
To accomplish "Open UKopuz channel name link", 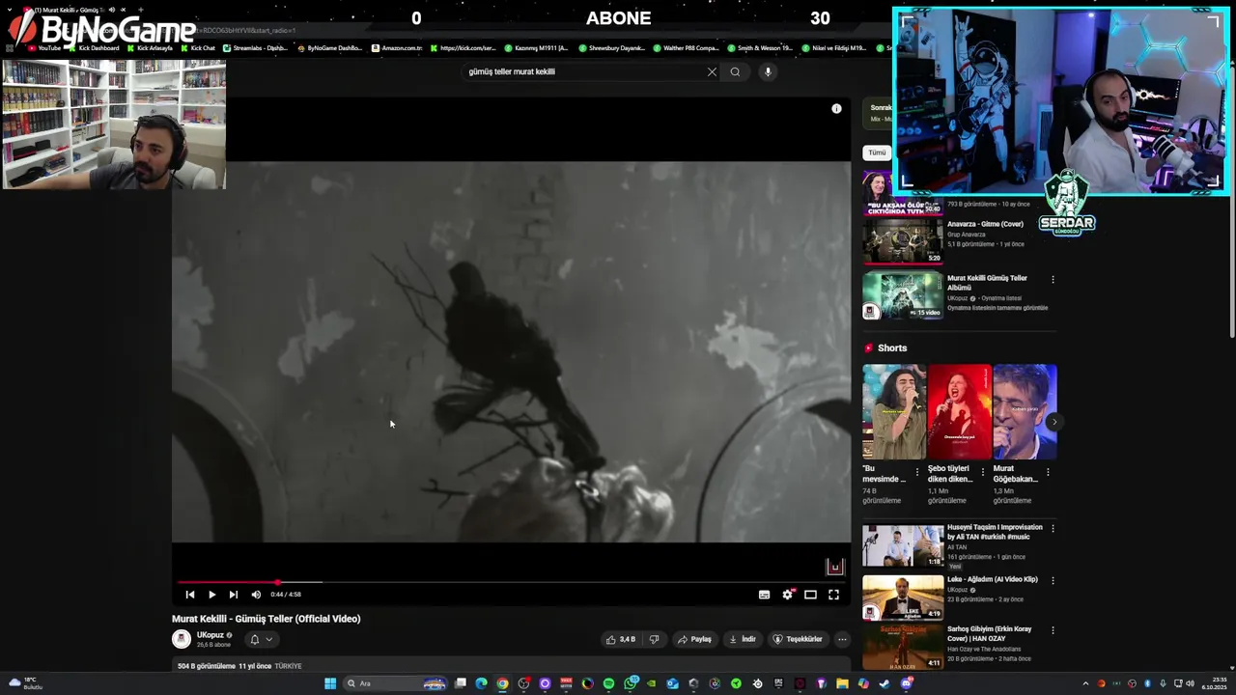I will [x=211, y=635].
